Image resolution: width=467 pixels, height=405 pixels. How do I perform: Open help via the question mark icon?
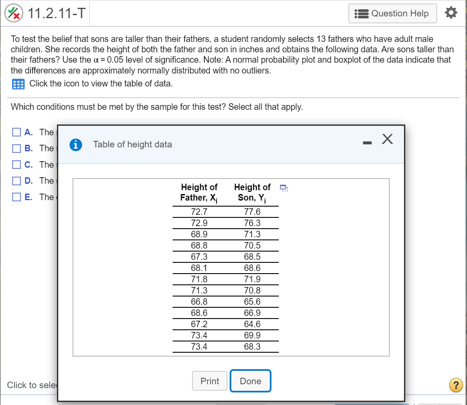pos(456,385)
